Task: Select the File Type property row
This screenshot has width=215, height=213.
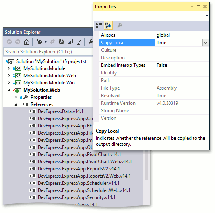Action: 154,88
